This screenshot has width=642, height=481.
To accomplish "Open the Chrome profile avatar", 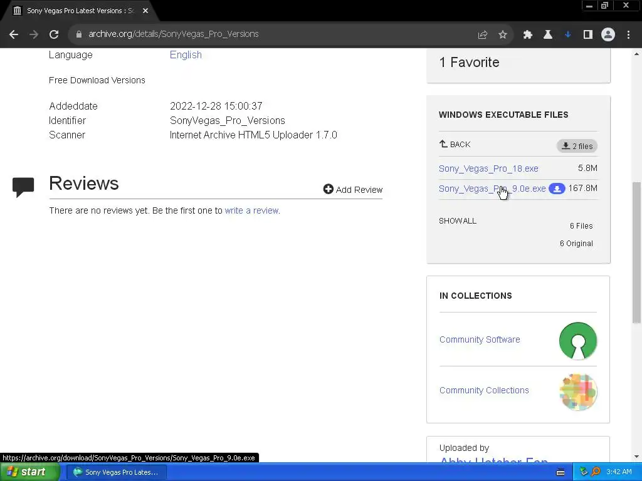I will point(608,35).
